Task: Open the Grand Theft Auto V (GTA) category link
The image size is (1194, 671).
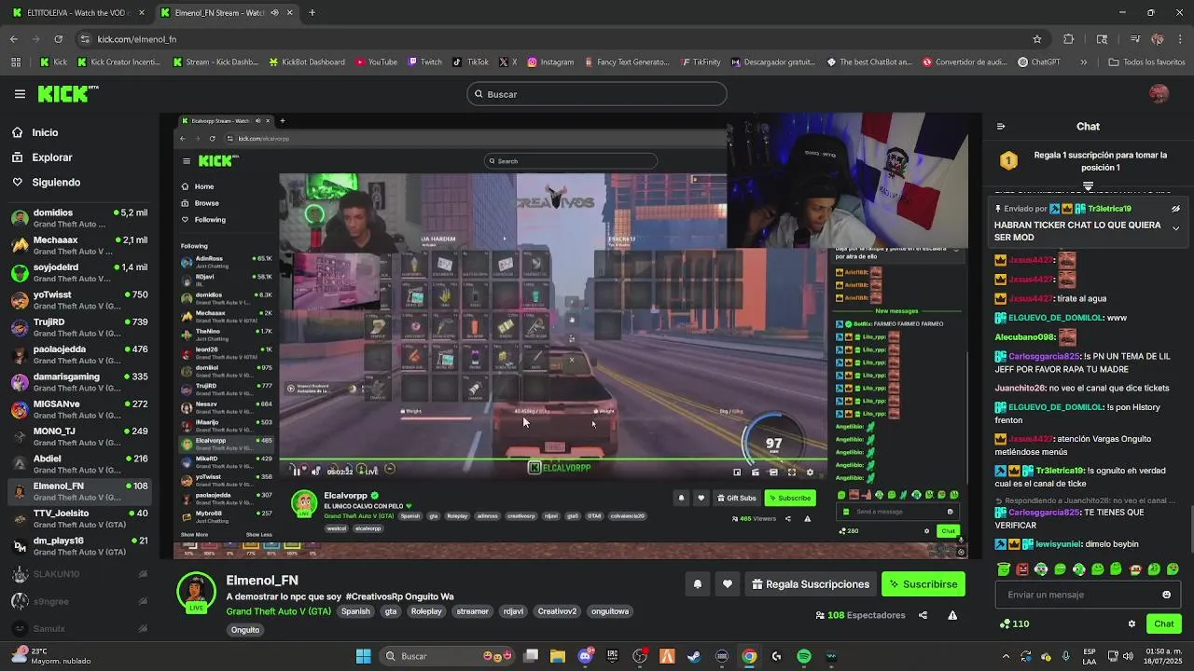Action: pyautogui.click(x=278, y=611)
